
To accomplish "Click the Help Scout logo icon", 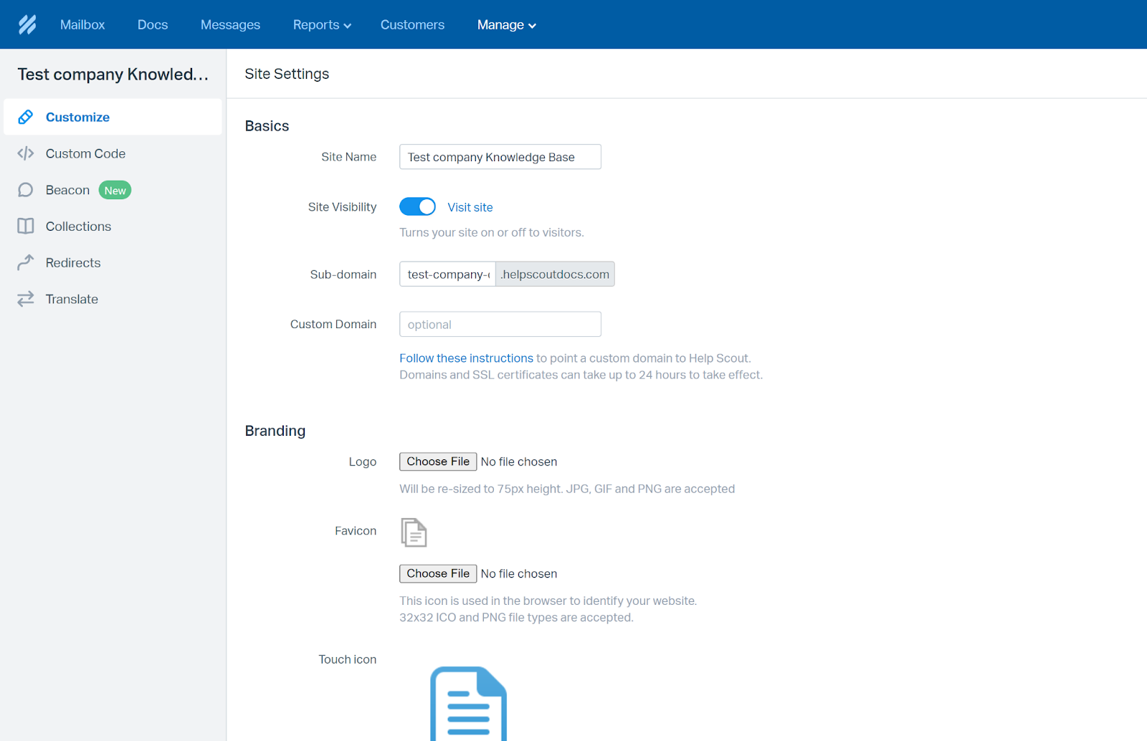I will click(27, 24).
